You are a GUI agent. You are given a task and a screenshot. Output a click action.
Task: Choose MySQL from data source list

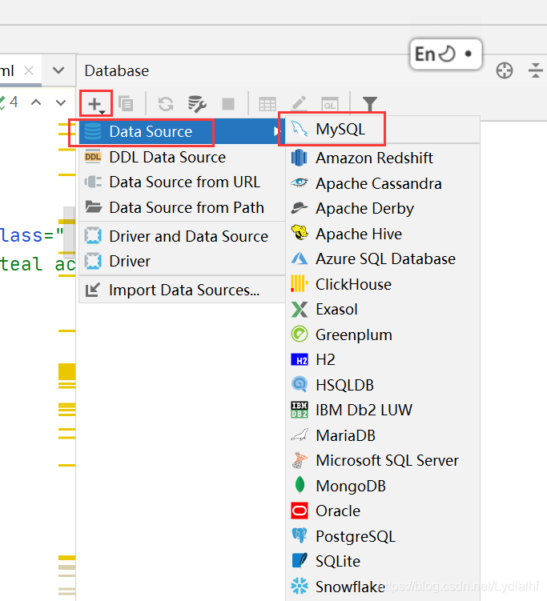pyautogui.click(x=383, y=129)
